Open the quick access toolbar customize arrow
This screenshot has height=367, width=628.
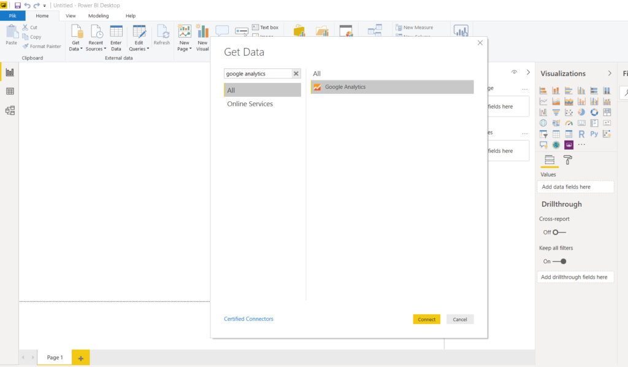(44, 6)
